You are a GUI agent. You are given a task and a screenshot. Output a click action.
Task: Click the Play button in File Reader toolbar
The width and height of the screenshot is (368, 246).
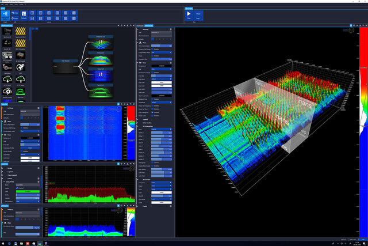pyautogui.click(x=189, y=16)
